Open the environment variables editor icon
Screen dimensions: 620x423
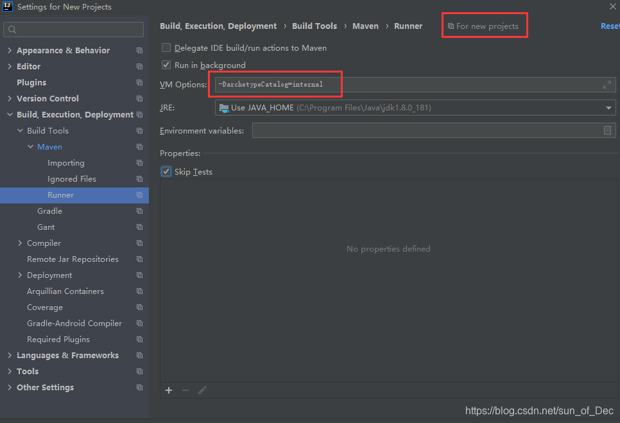607,130
